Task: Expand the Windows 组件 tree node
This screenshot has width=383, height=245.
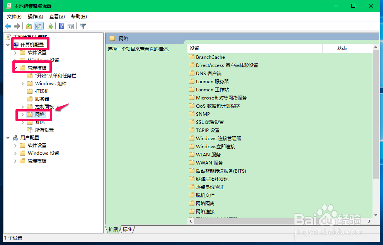Action: (x=22, y=83)
